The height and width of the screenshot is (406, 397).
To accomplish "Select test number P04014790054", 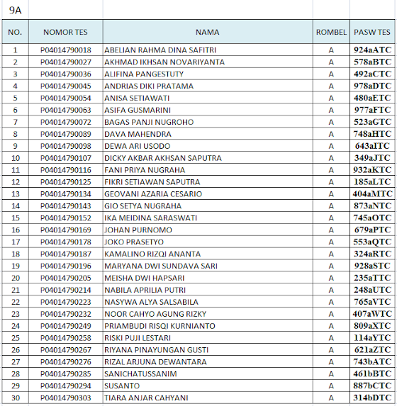I will point(66,98).
